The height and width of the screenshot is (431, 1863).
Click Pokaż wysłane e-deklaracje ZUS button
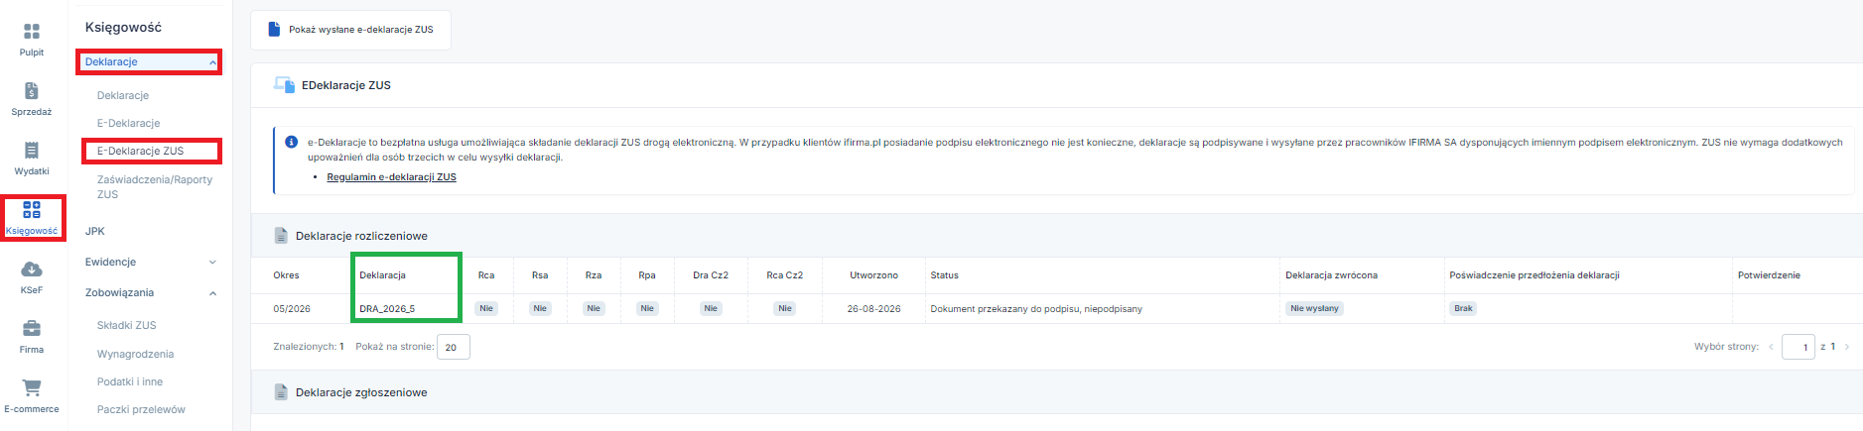coord(350,30)
